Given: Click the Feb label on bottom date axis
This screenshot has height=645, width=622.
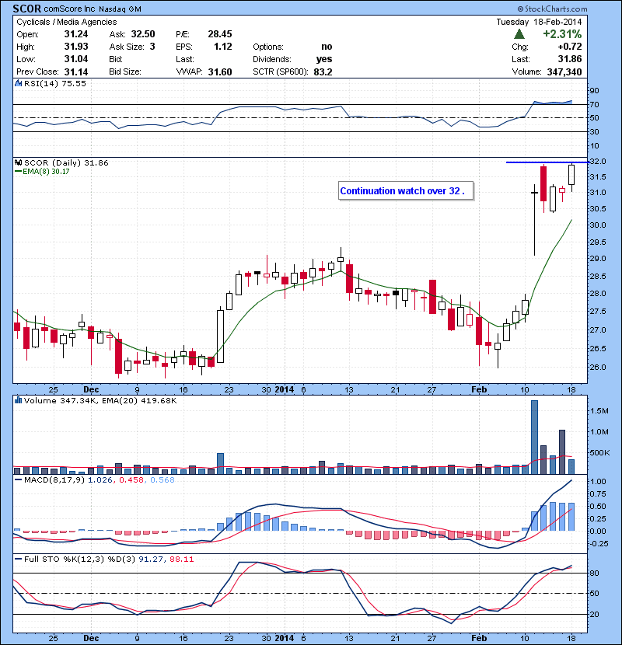Looking at the screenshot, I should 479,637.
